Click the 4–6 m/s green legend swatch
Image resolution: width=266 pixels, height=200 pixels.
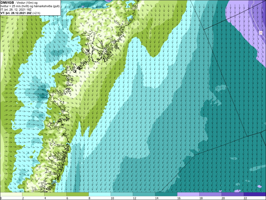coord(56,194)
